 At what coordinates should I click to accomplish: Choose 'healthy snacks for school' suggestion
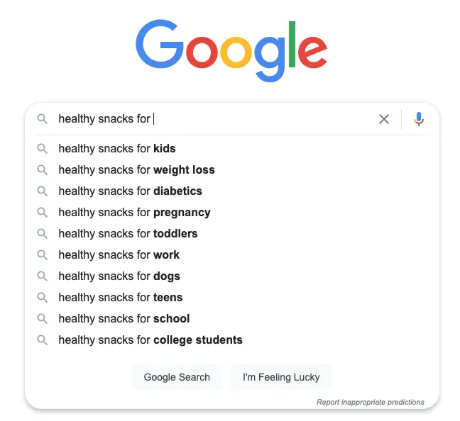pos(124,319)
